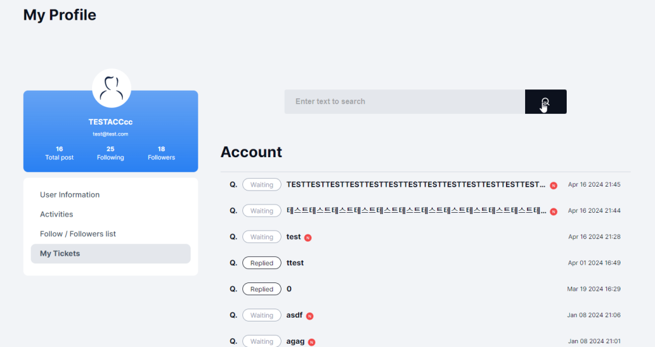Go to Activities in sidebar
Screen dimensions: 655x347
pyautogui.click(x=56, y=214)
